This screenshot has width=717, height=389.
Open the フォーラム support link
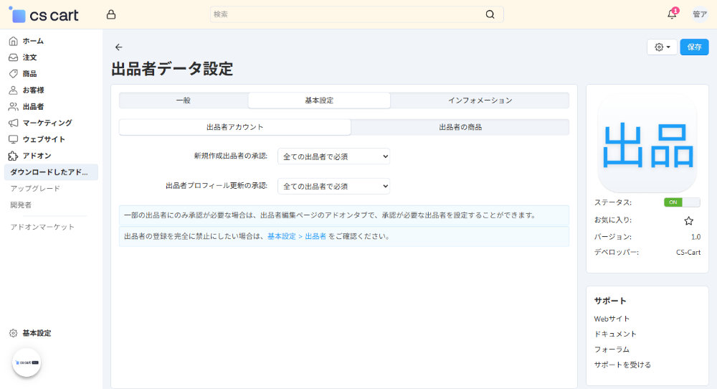click(612, 350)
